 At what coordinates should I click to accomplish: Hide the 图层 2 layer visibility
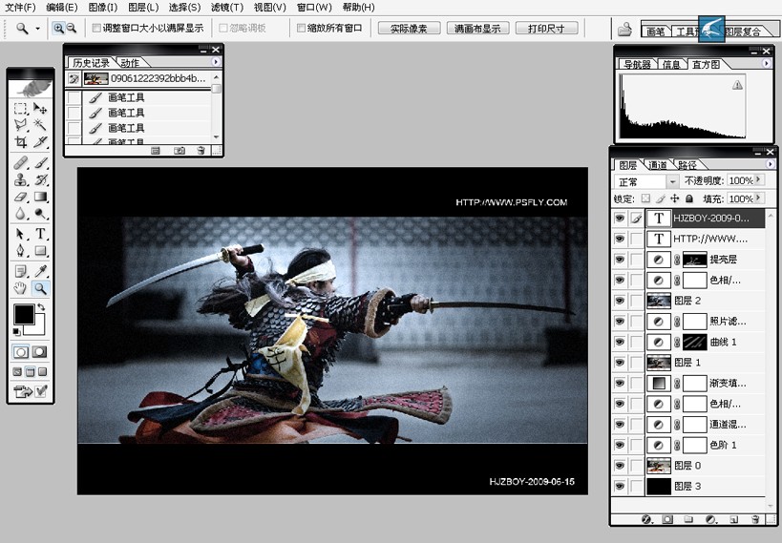pos(620,301)
